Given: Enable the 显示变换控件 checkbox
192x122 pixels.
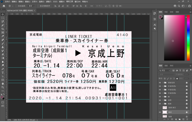Looking at the screenshot, I should [x=38, y=6].
